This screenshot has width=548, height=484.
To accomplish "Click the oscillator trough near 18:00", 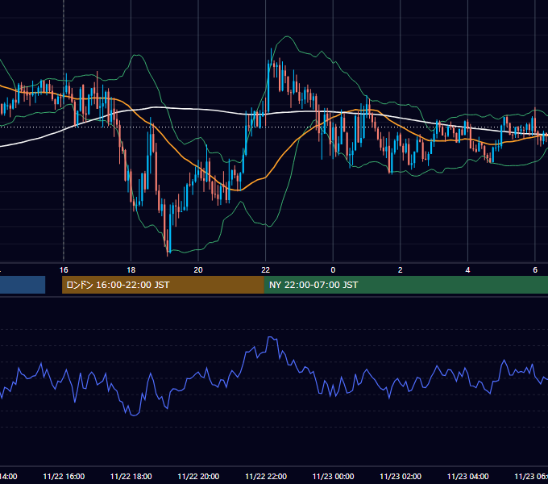I will pyautogui.click(x=135, y=414).
